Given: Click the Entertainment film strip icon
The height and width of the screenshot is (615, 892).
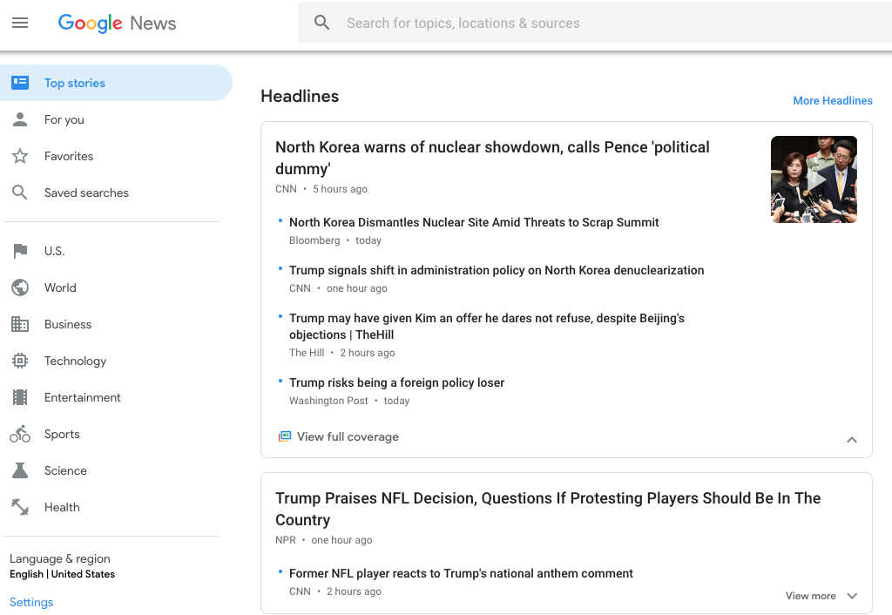Looking at the screenshot, I should coord(20,397).
